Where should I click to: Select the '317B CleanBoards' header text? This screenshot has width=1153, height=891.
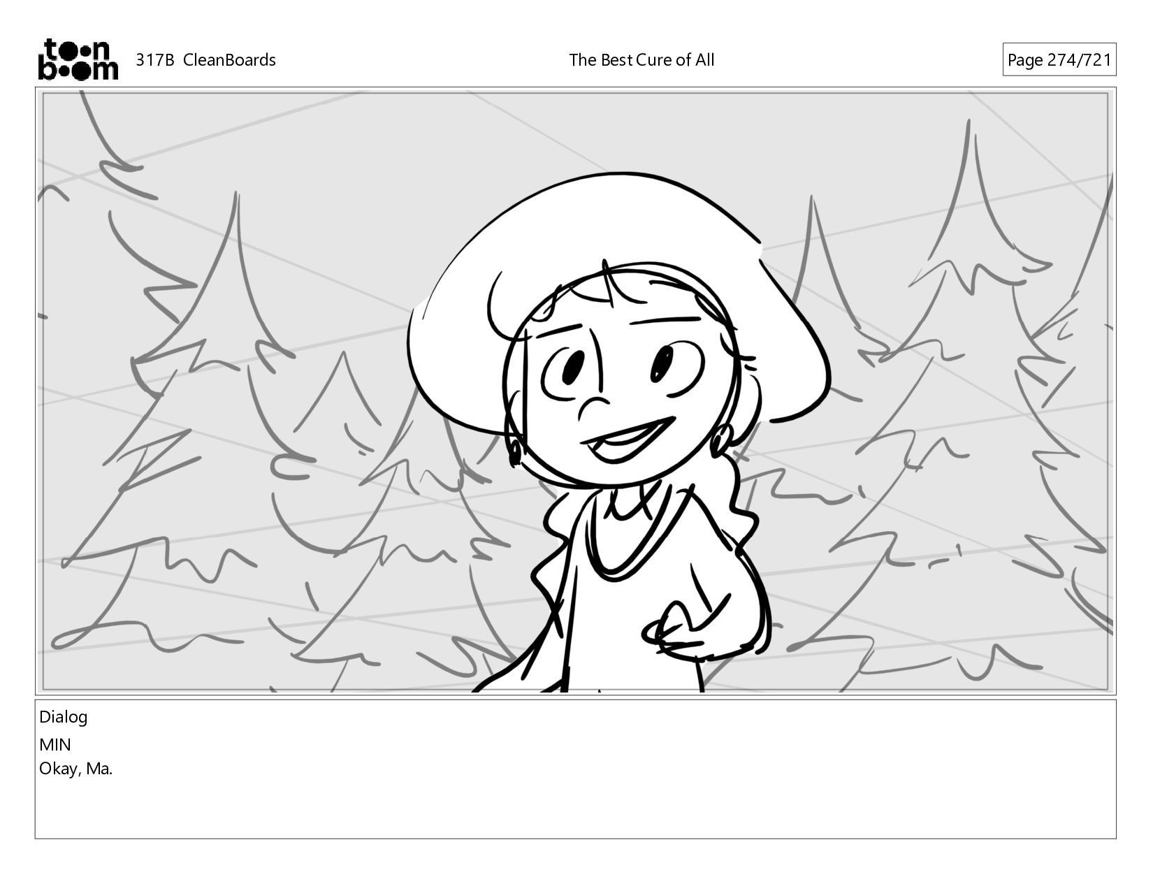point(205,60)
